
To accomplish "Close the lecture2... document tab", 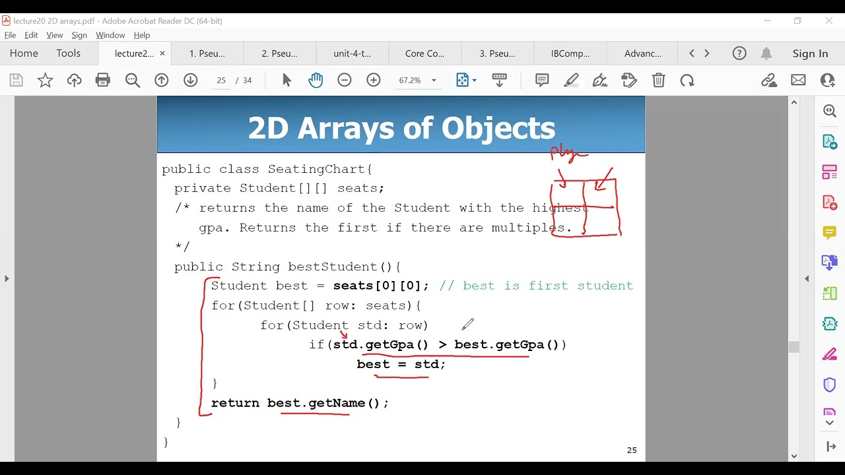I will 162,53.
